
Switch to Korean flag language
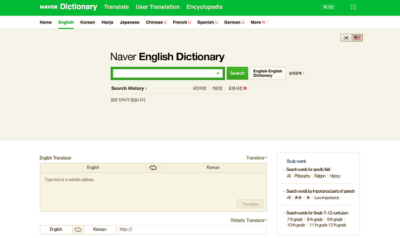point(346,38)
